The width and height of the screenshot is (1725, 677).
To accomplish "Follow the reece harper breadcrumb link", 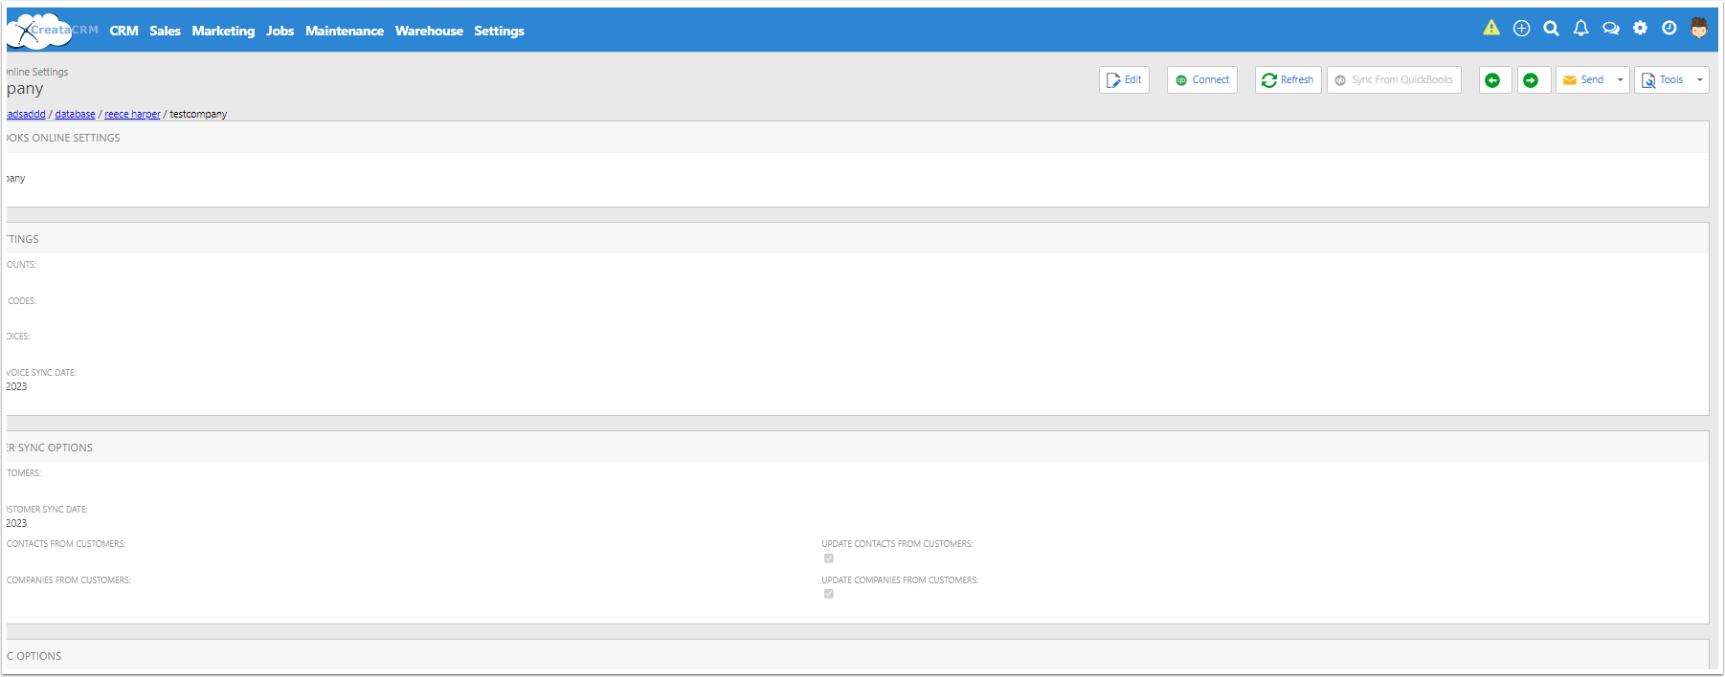I will tap(132, 114).
